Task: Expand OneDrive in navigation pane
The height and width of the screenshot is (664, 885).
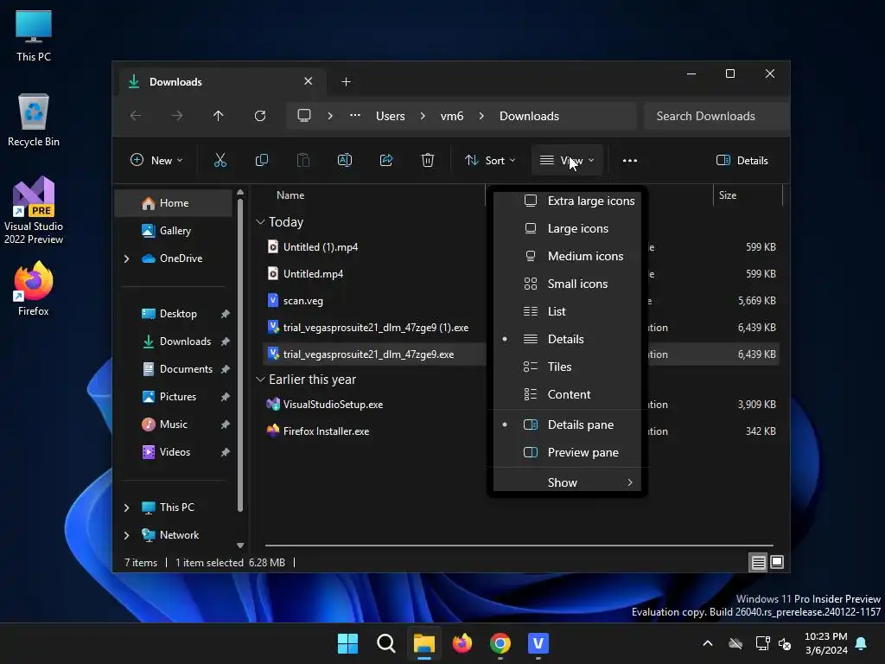Action: click(x=126, y=259)
